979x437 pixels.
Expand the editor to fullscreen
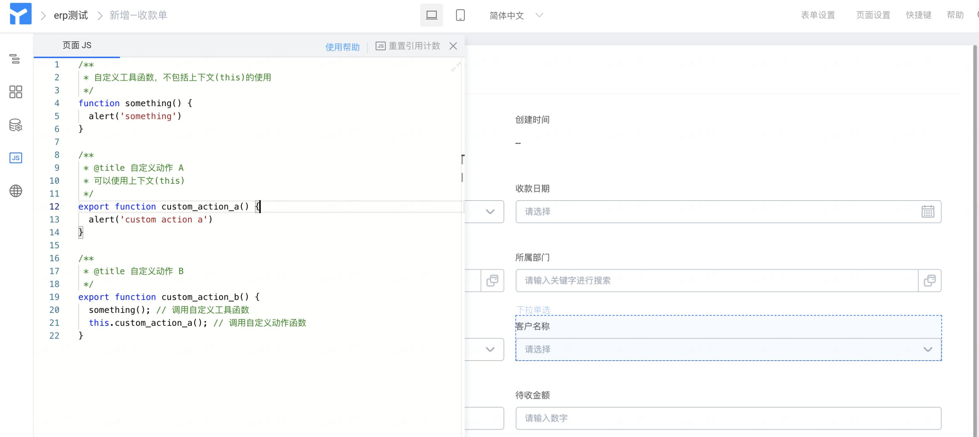(x=455, y=67)
